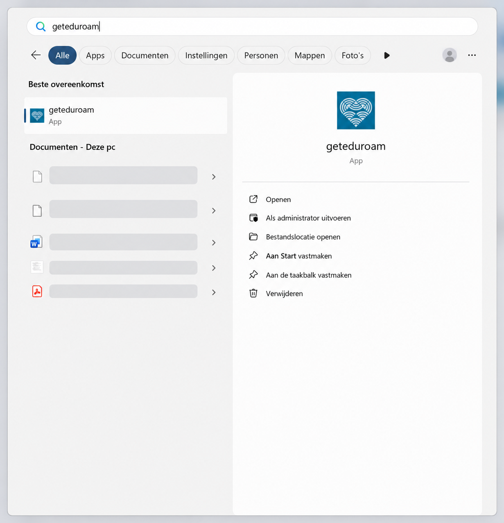
Task: Click the Documenten - Deze pc heading
Action: point(72,147)
